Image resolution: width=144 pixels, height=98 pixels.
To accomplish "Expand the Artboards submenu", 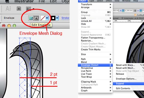I will [95, 88].
